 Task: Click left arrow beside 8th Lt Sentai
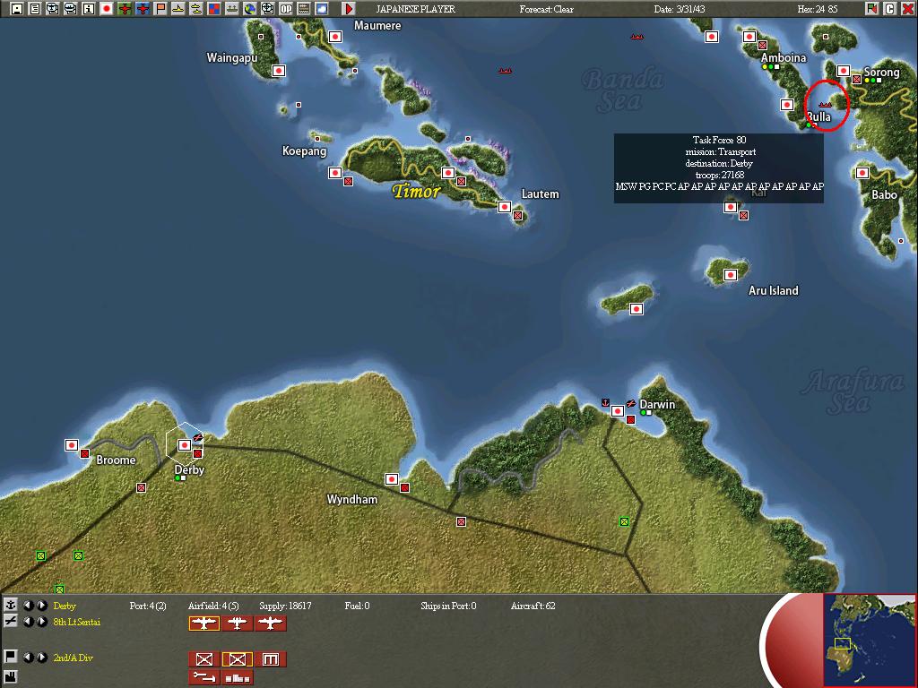coord(28,622)
